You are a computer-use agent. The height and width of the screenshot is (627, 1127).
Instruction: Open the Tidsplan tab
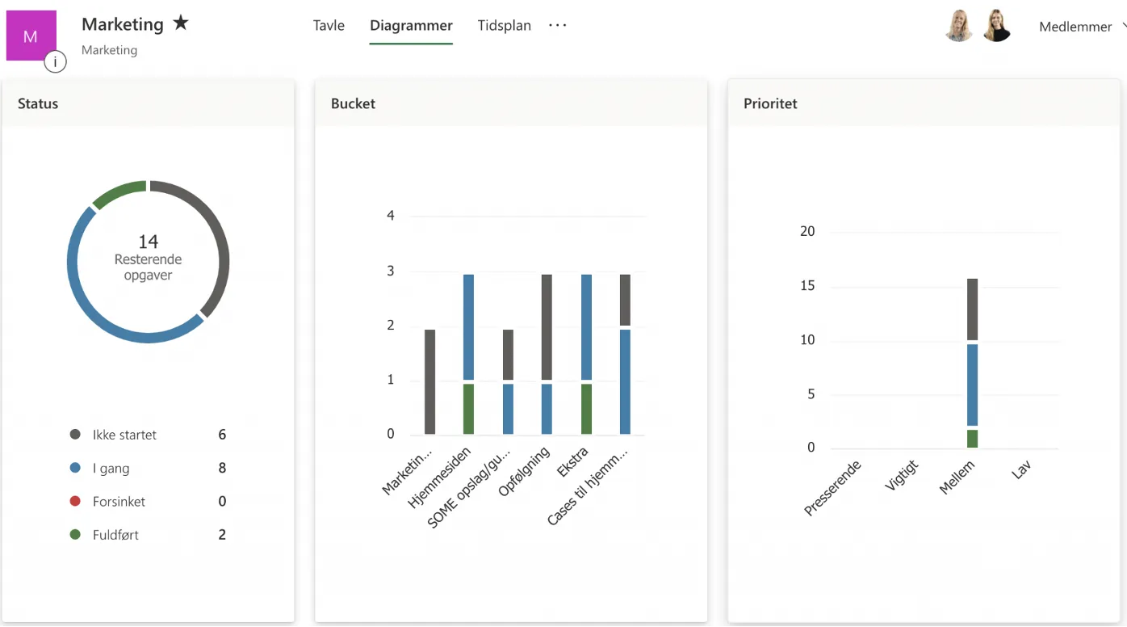[505, 25]
